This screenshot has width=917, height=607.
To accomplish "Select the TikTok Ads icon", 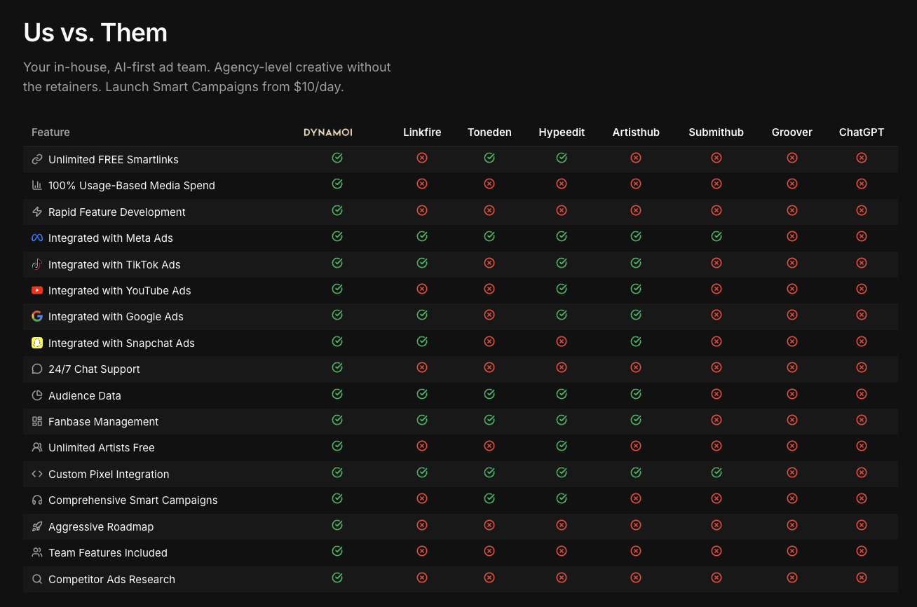I will tap(36, 264).
